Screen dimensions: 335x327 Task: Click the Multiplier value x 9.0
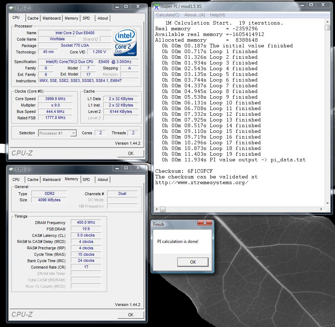55,105
